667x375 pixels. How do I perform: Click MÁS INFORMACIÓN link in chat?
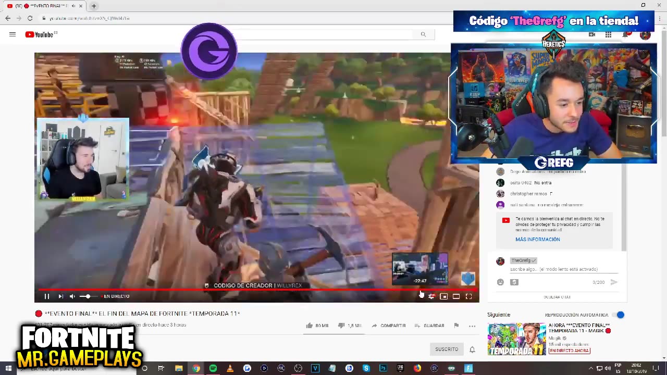[x=538, y=240]
